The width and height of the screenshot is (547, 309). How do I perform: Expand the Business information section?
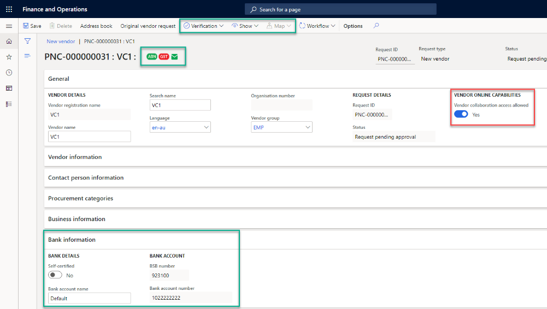[295, 219]
